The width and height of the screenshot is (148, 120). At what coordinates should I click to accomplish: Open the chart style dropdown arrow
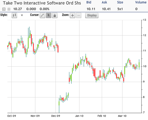point(22,15)
